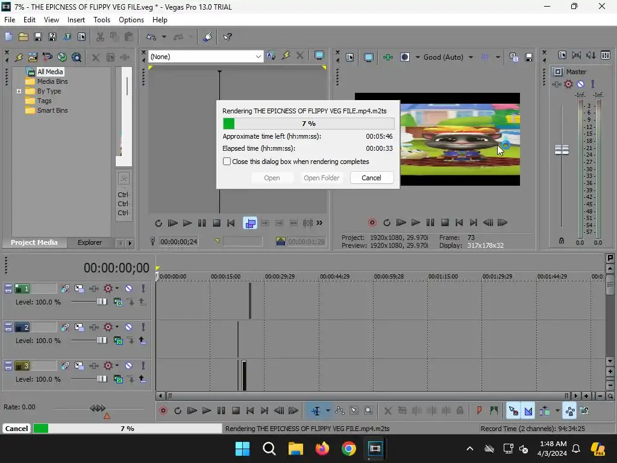The height and width of the screenshot is (463, 617).
Task: Click the Cancel button in status bar
Action: tap(16, 429)
